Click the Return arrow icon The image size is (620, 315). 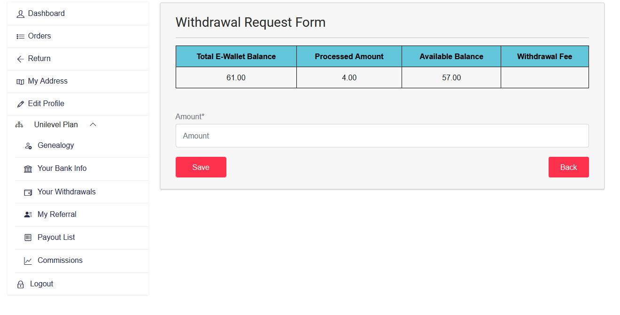(x=20, y=59)
